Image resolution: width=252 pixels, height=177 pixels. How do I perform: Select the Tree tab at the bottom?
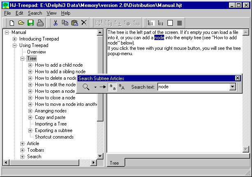coord(116,163)
